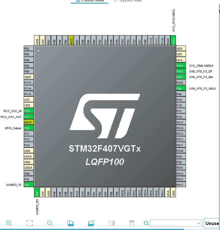Select pin PA10 on the right side
The width and height of the screenshot is (220, 230).
point(181,82)
